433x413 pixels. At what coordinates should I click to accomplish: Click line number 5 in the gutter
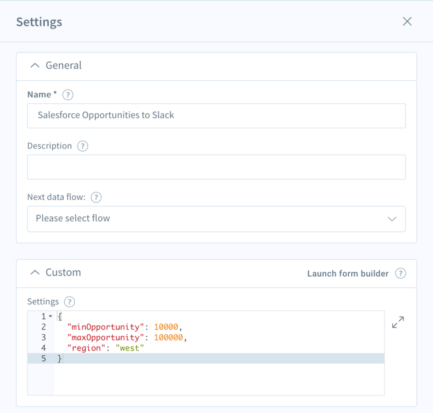click(x=43, y=358)
